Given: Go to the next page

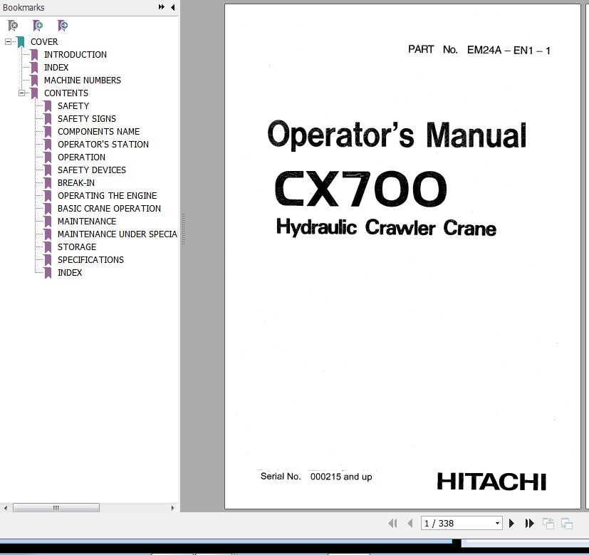Looking at the screenshot, I should [511, 524].
